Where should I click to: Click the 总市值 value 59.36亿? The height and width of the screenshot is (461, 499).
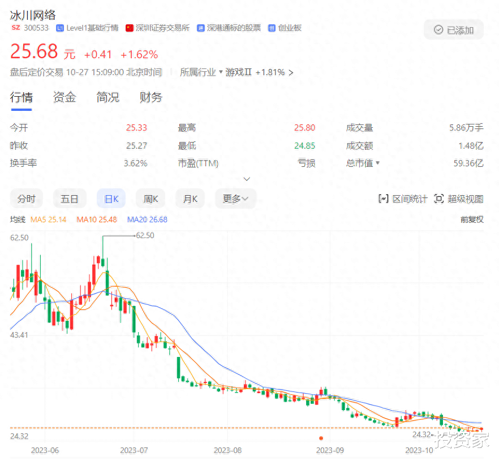468,163
